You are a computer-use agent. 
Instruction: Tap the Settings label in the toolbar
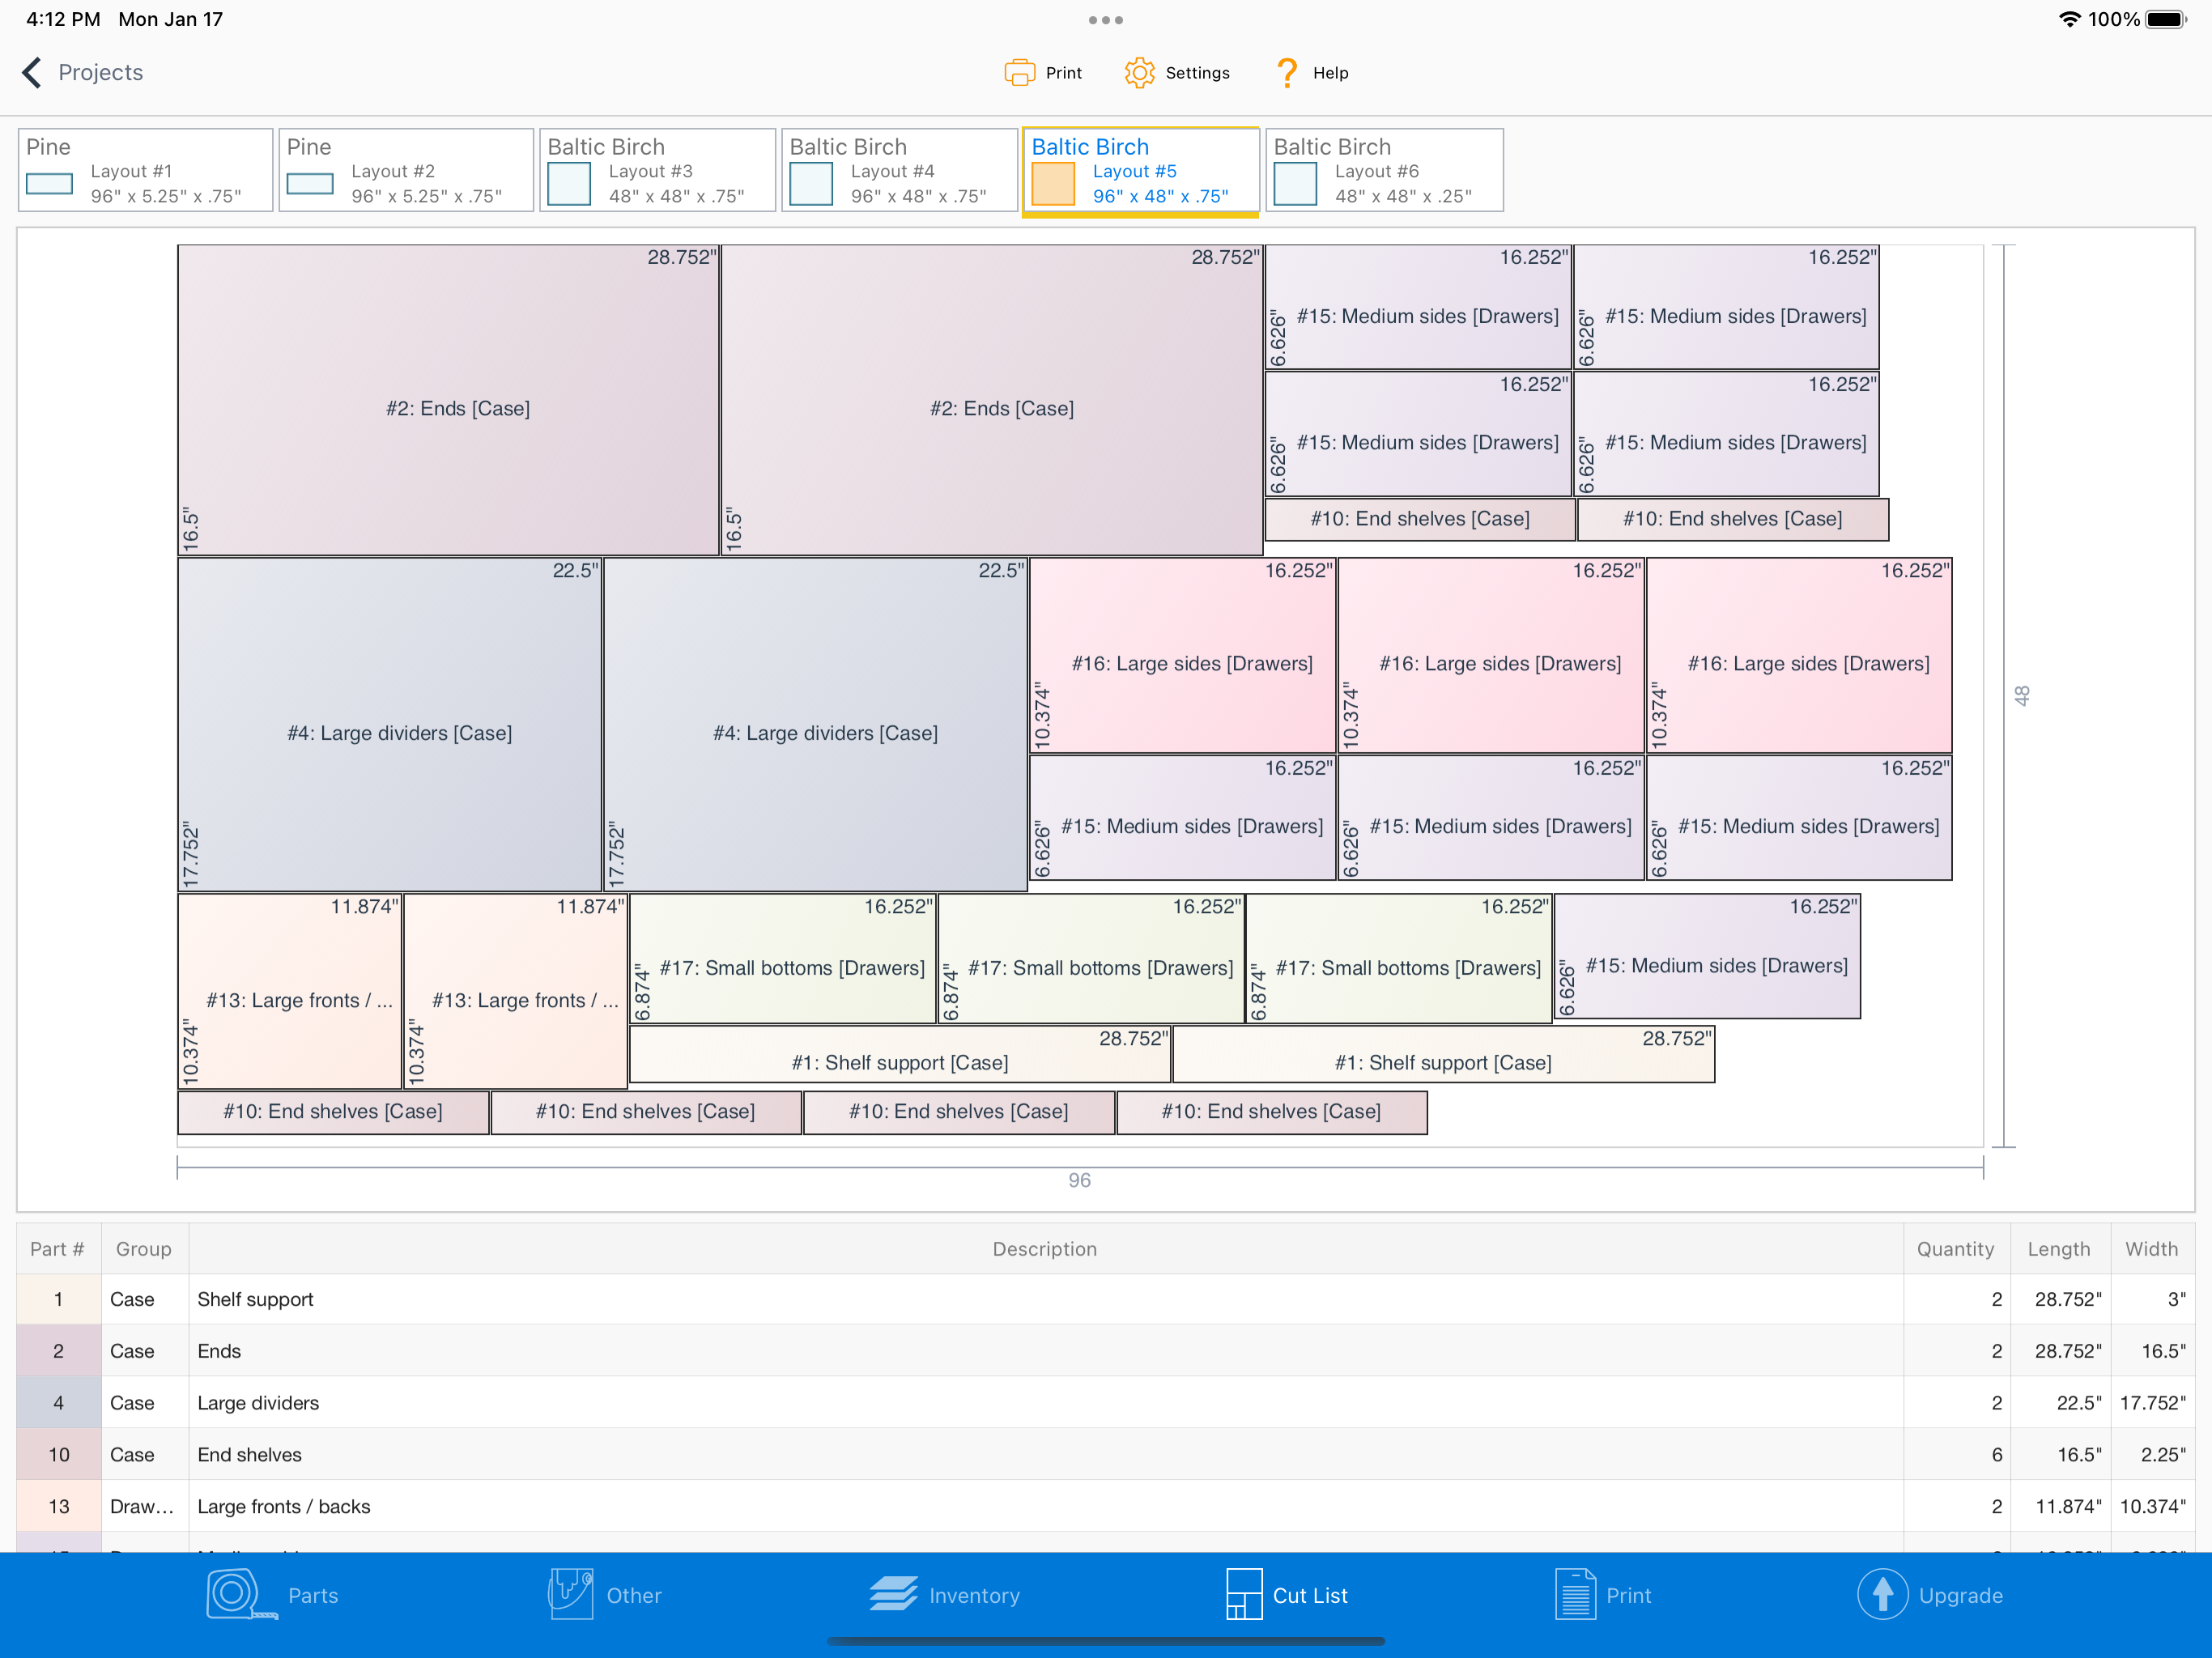click(x=1197, y=73)
